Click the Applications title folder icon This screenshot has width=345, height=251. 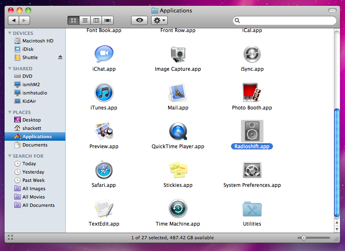155,10
